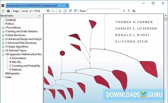Close the Bookmarks panel

coord(40,16)
